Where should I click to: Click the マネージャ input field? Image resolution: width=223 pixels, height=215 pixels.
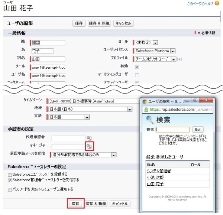pos(68,147)
